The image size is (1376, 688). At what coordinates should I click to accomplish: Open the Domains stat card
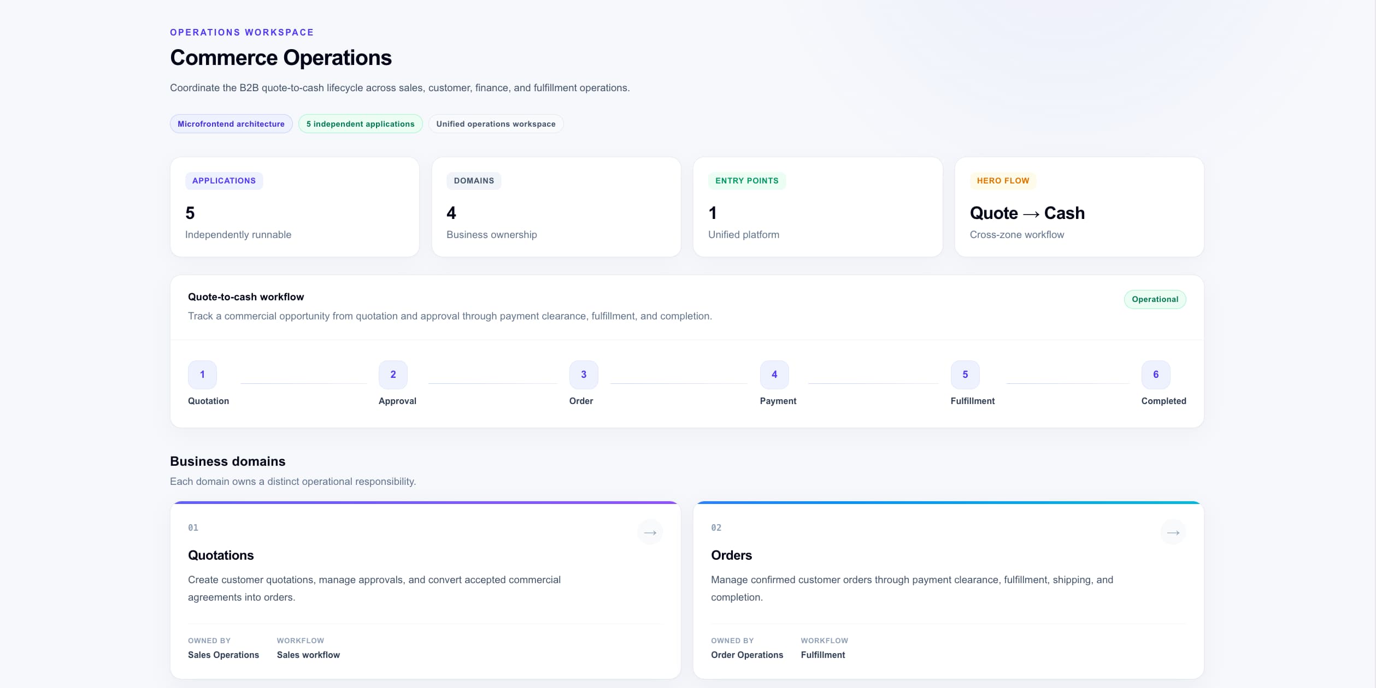556,207
